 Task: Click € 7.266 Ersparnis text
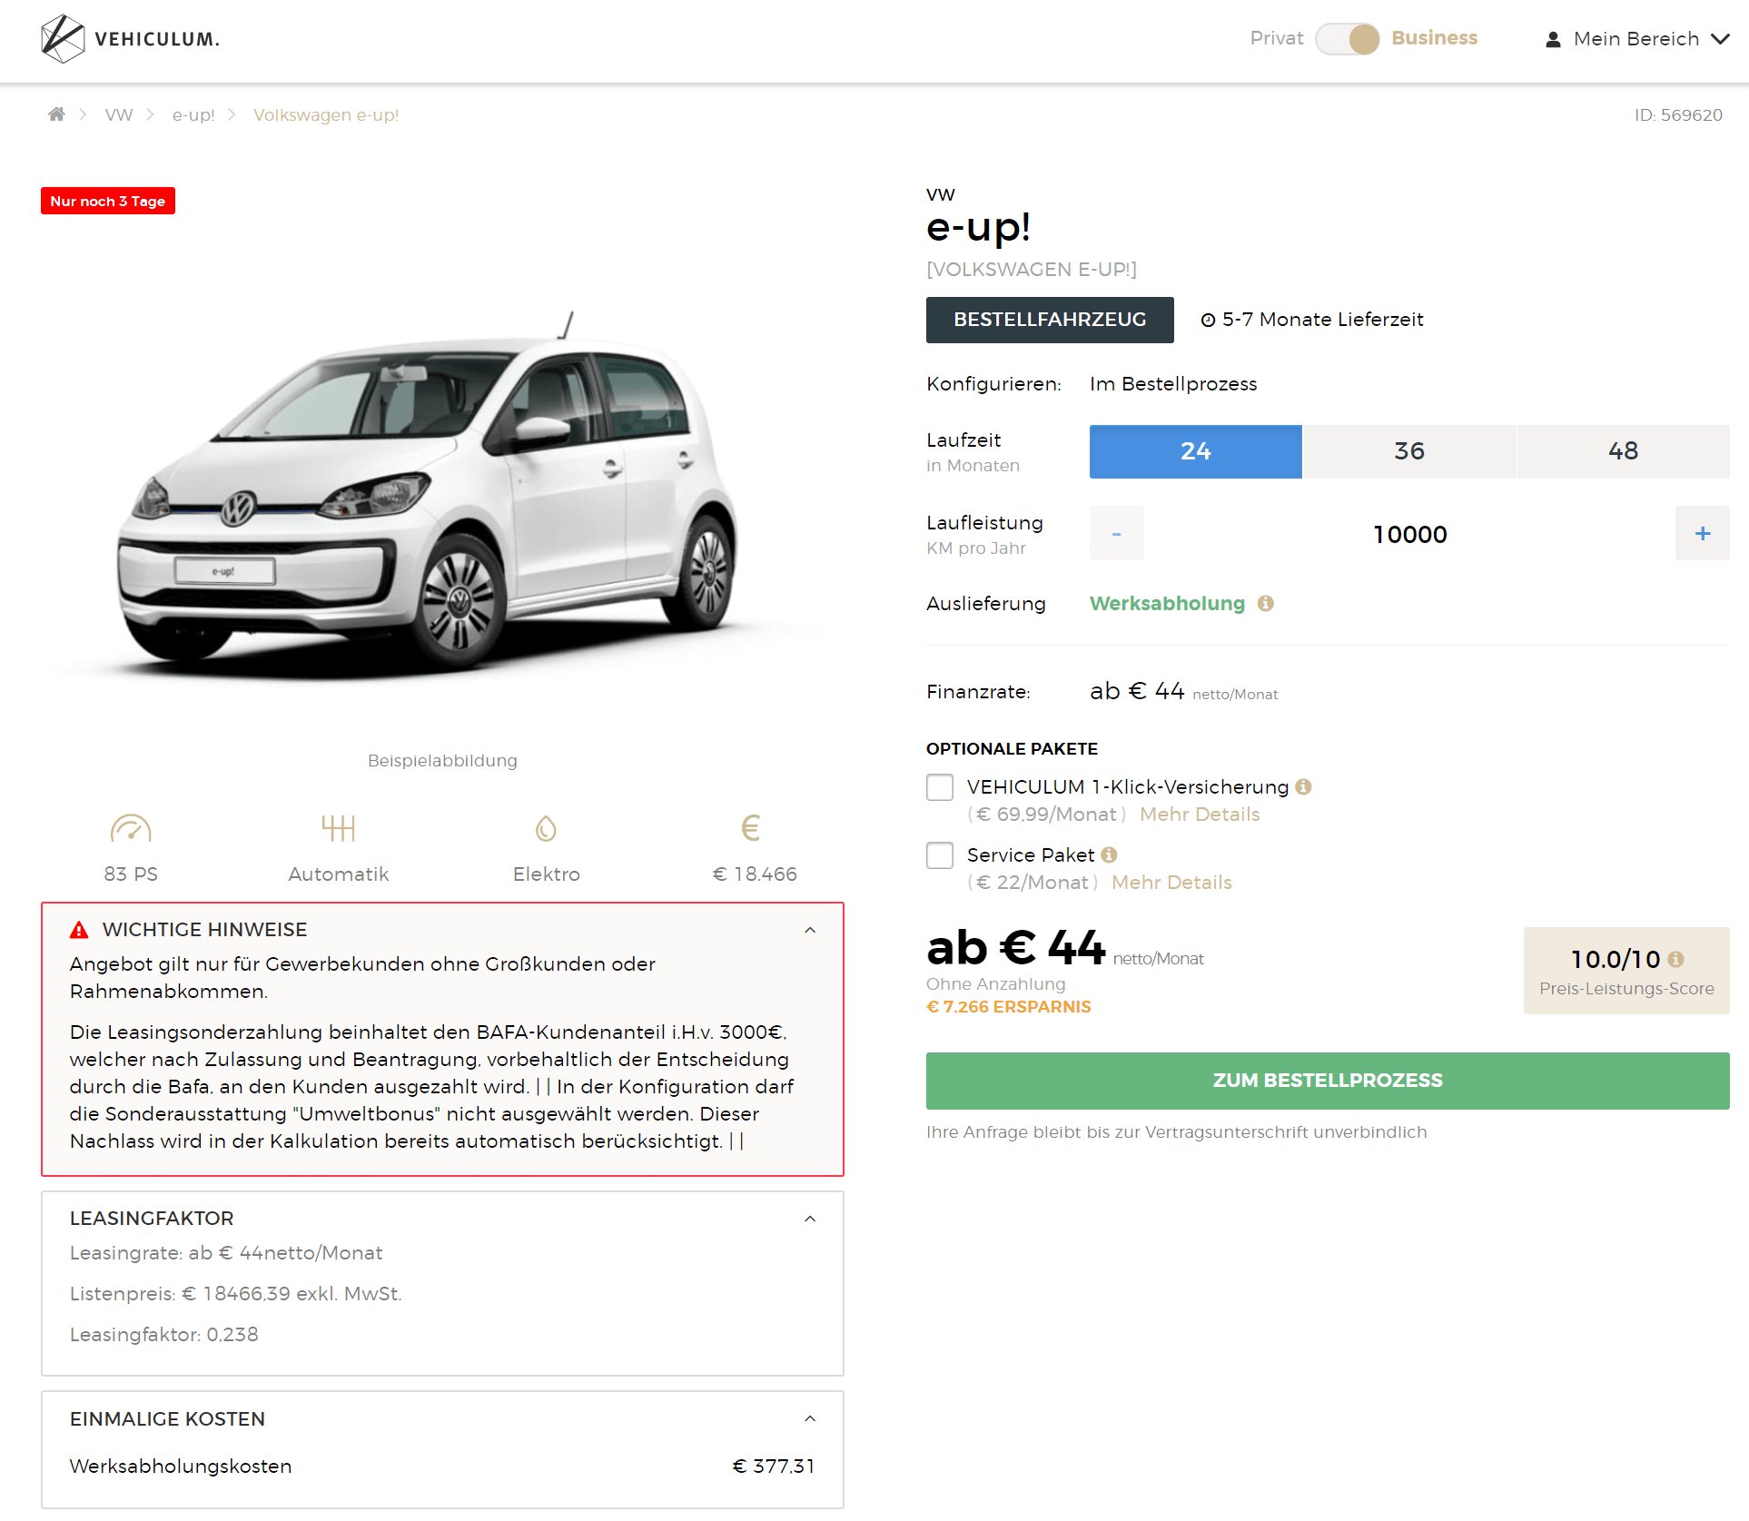(1008, 1007)
